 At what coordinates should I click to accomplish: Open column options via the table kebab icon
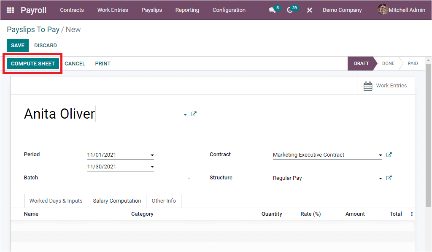click(412, 214)
